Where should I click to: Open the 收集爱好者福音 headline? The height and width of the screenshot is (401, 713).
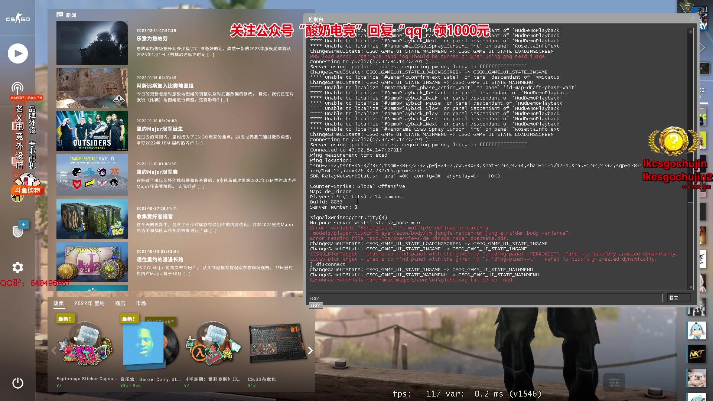[x=154, y=216]
